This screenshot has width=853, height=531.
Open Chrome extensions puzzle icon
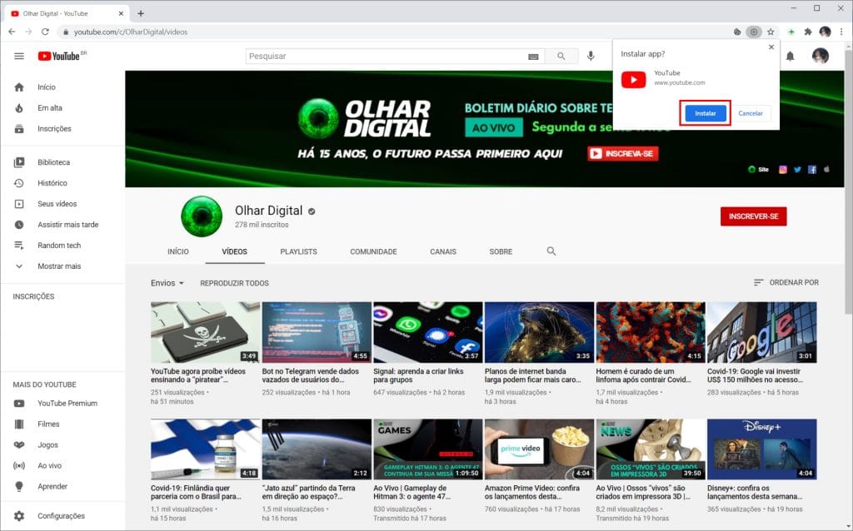808,32
